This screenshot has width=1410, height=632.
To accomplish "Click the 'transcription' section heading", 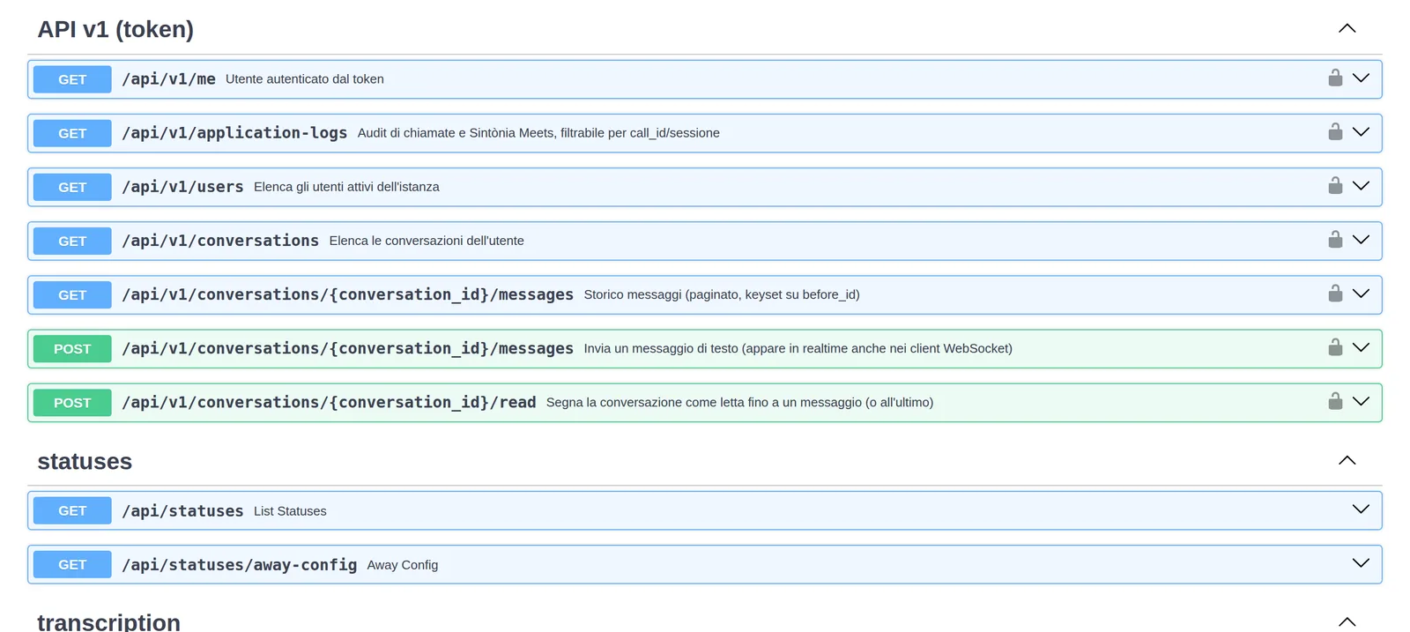I will [108, 621].
